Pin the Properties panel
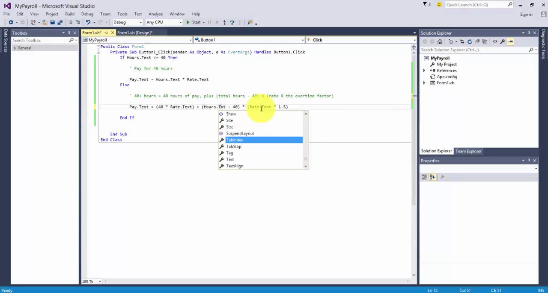 tap(529, 161)
